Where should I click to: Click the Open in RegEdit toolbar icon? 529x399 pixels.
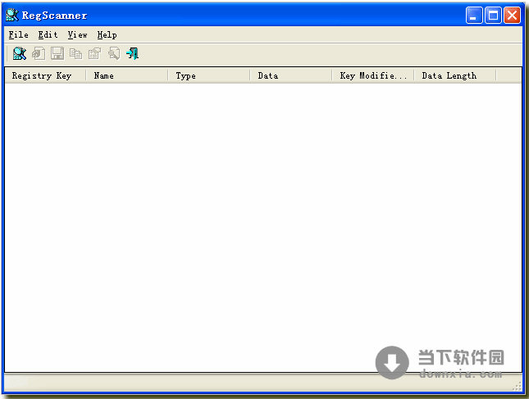(39, 54)
